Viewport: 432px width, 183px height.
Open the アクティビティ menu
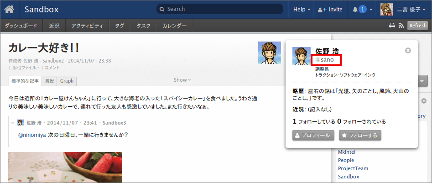87,26
